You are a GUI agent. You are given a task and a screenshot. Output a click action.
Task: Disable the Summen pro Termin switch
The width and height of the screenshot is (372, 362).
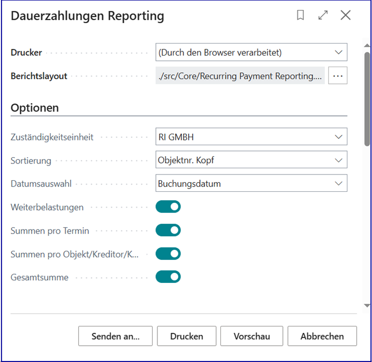tap(168, 231)
